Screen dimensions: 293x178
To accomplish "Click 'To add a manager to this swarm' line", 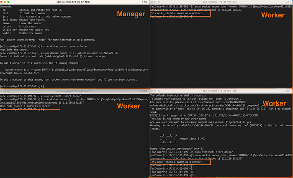I will tap(68, 80).
